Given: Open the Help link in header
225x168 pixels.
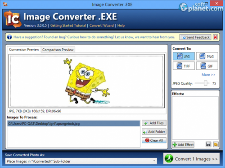Looking at the screenshot, I should click(x=121, y=25).
